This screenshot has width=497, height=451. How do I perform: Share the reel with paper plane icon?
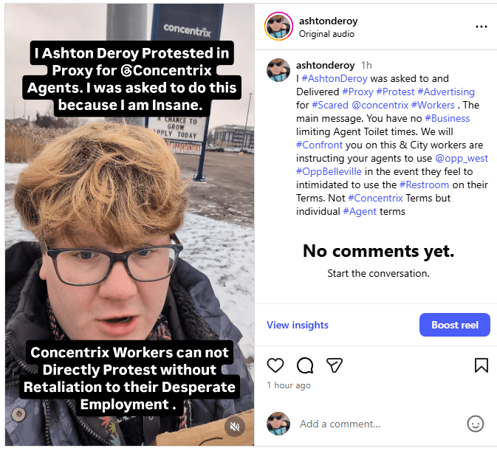[335, 365]
